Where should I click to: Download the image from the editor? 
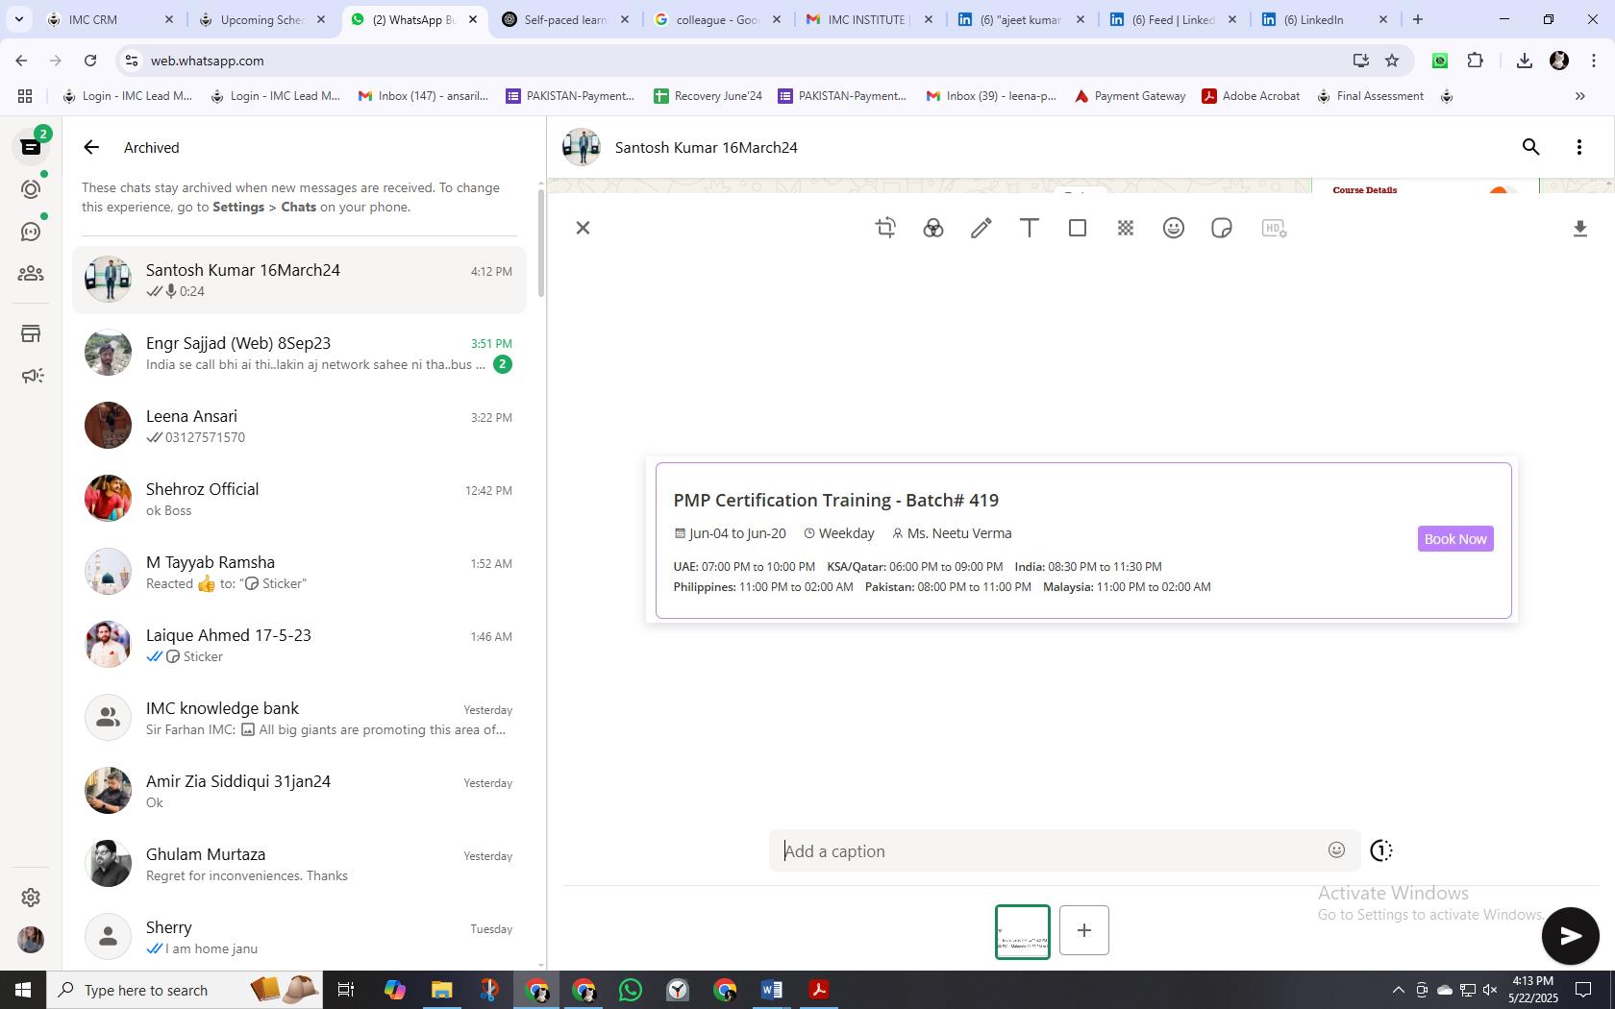point(1579,229)
